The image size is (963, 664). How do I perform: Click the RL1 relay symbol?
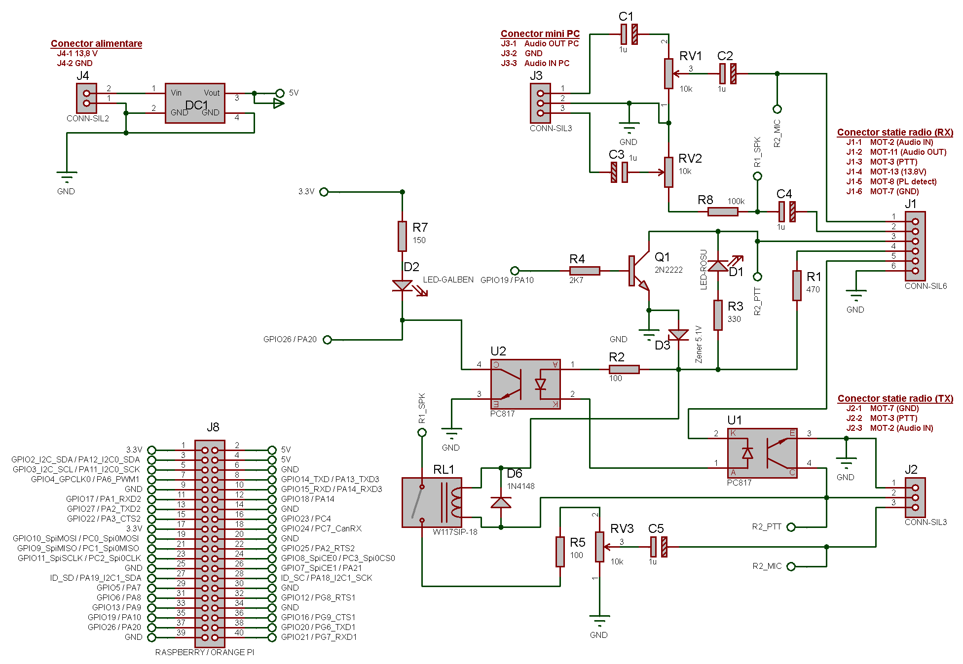[432, 502]
